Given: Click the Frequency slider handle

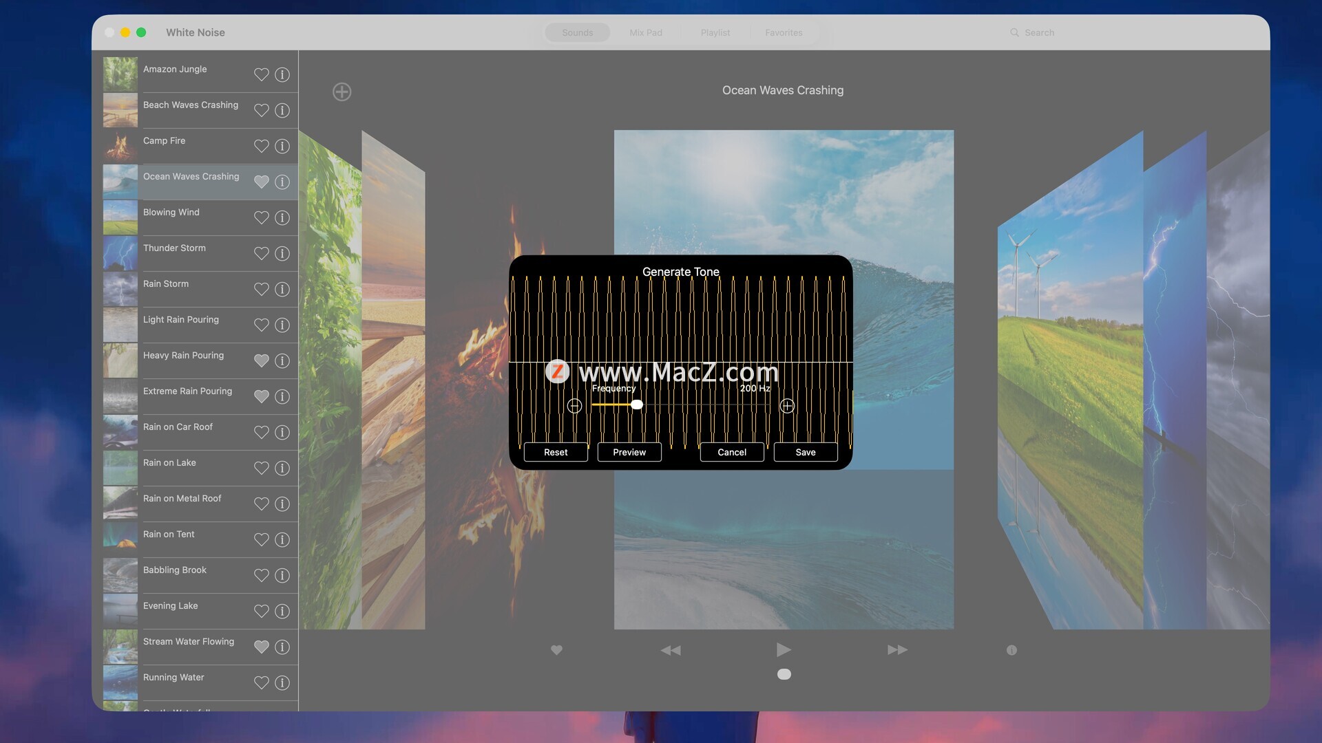Looking at the screenshot, I should pyautogui.click(x=637, y=405).
